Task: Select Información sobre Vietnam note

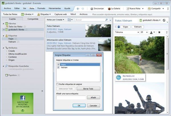Action: pyautogui.click(x=79, y=45)
